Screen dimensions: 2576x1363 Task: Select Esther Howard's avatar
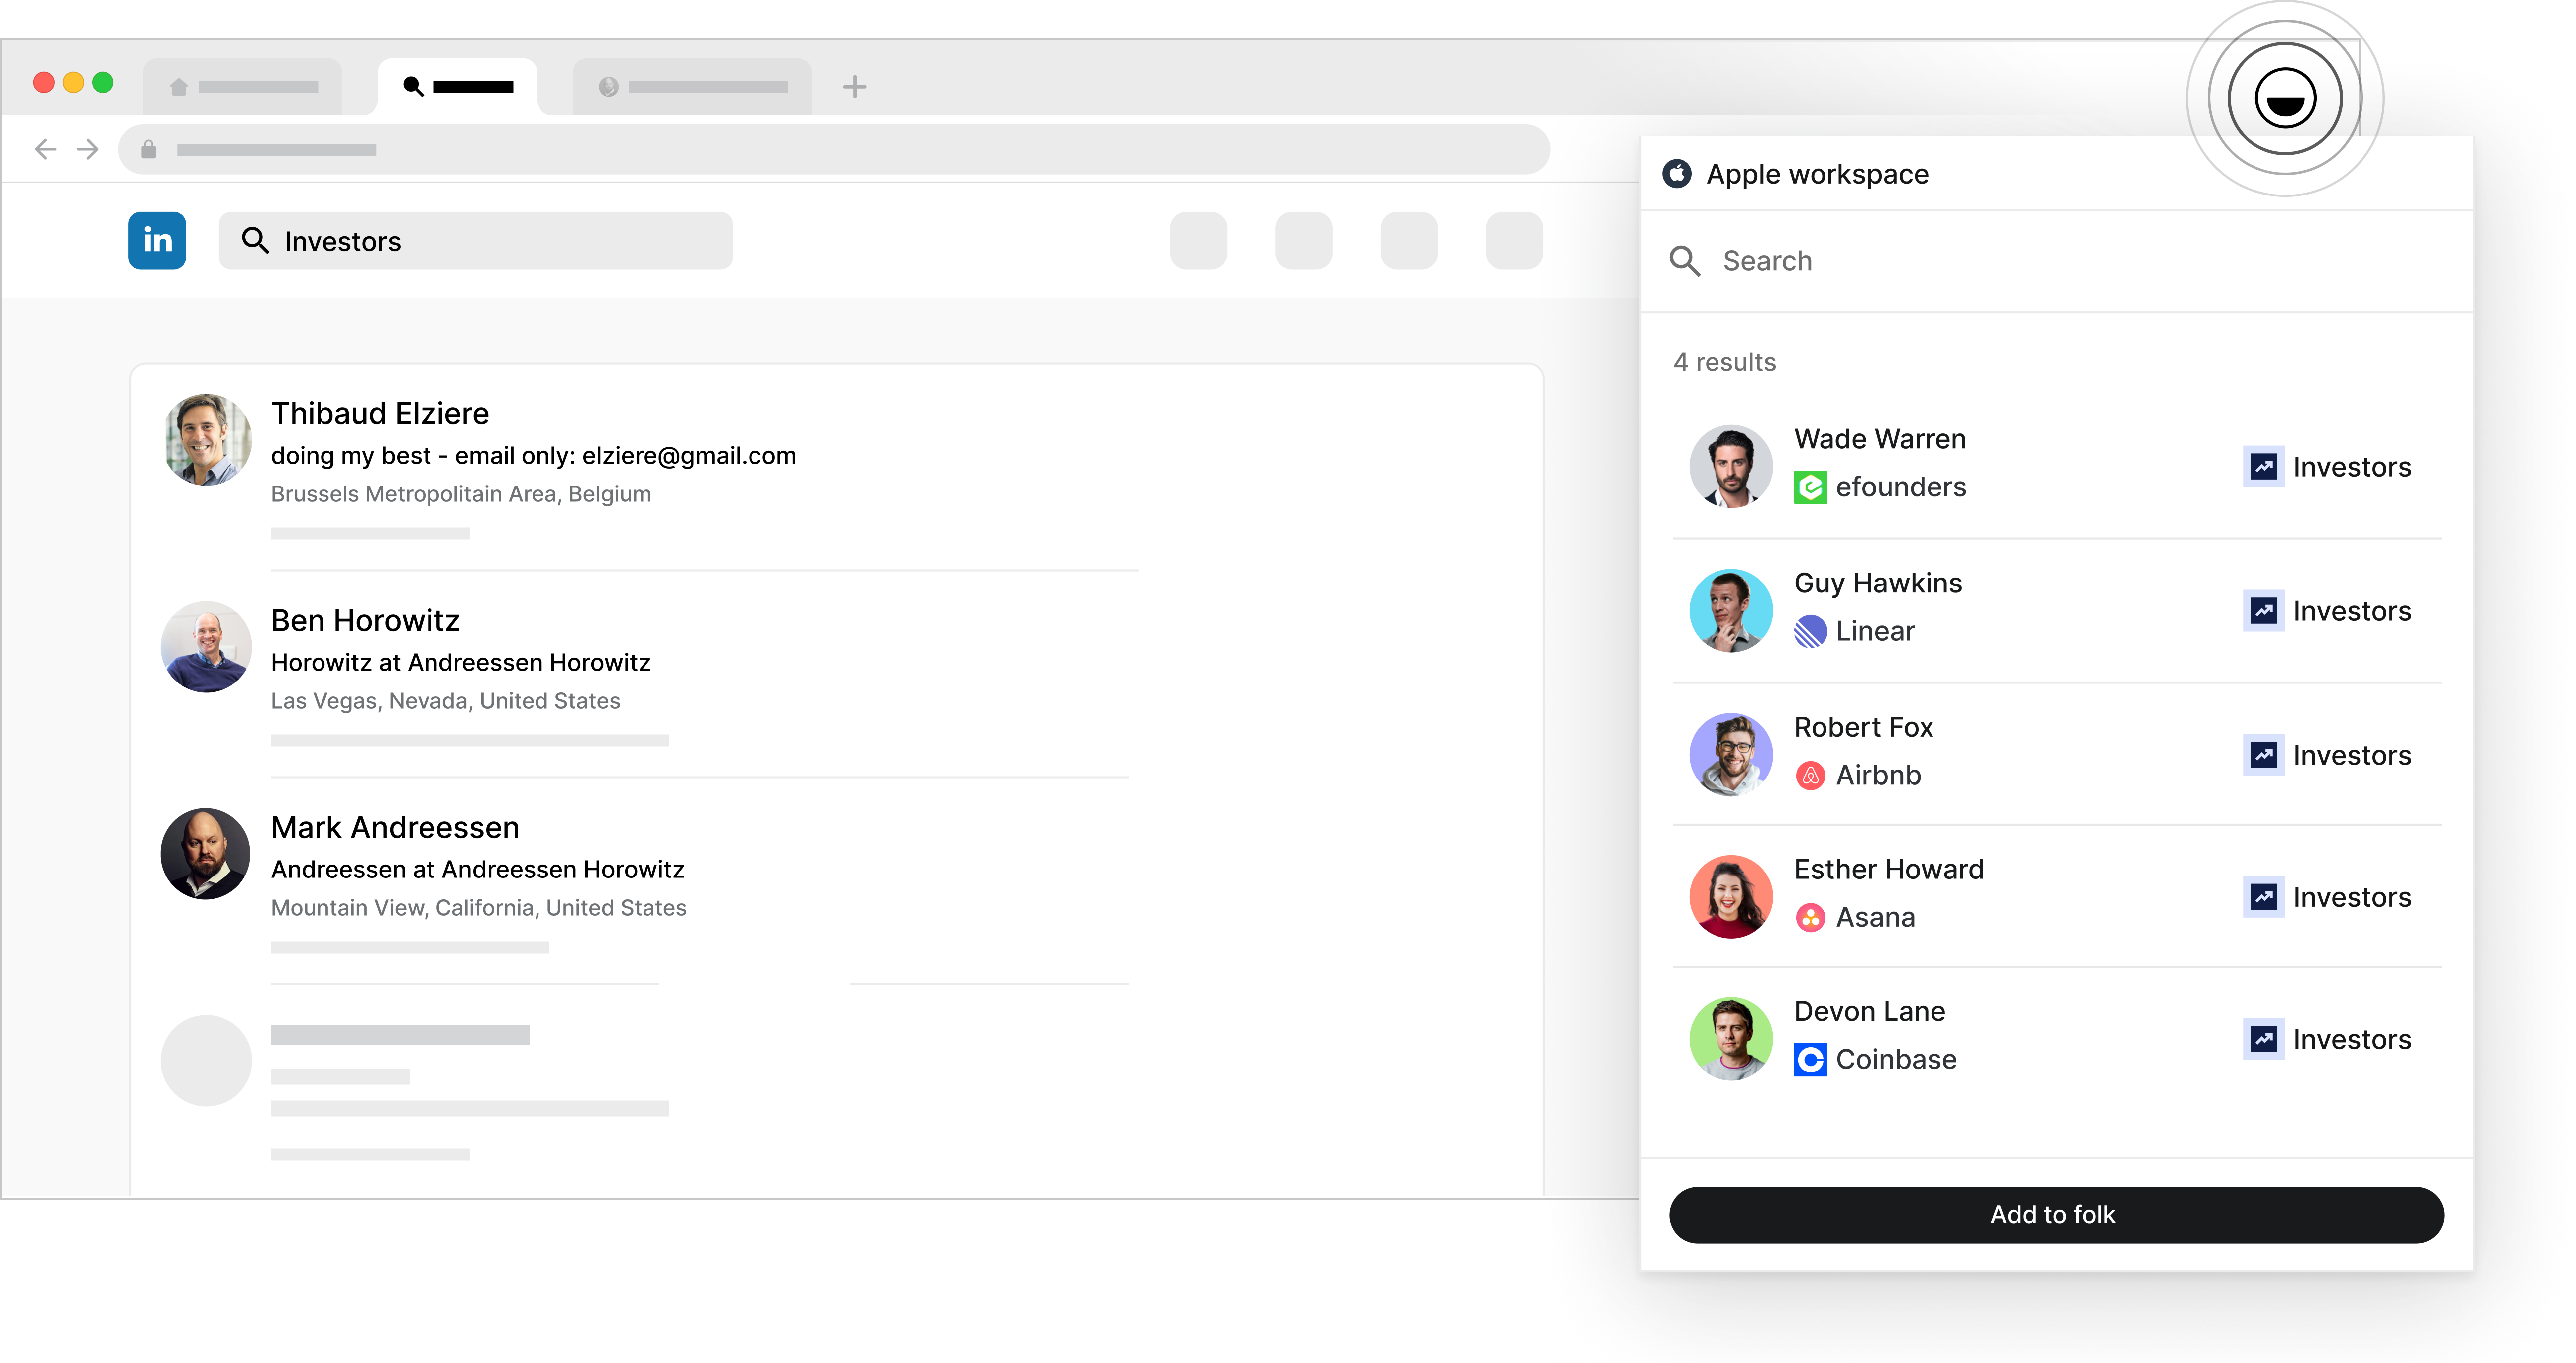(x=1730, y=896)
